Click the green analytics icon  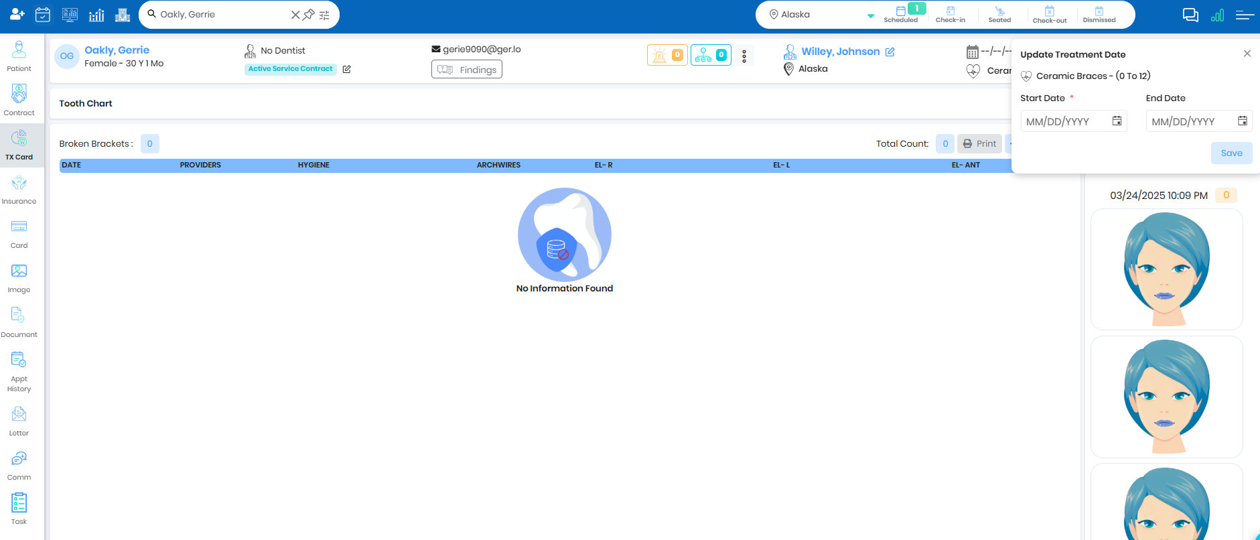tap(1218, 15)
